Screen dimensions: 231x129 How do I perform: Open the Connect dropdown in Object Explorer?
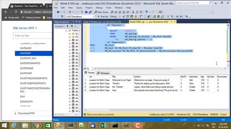tap(60, 26)
